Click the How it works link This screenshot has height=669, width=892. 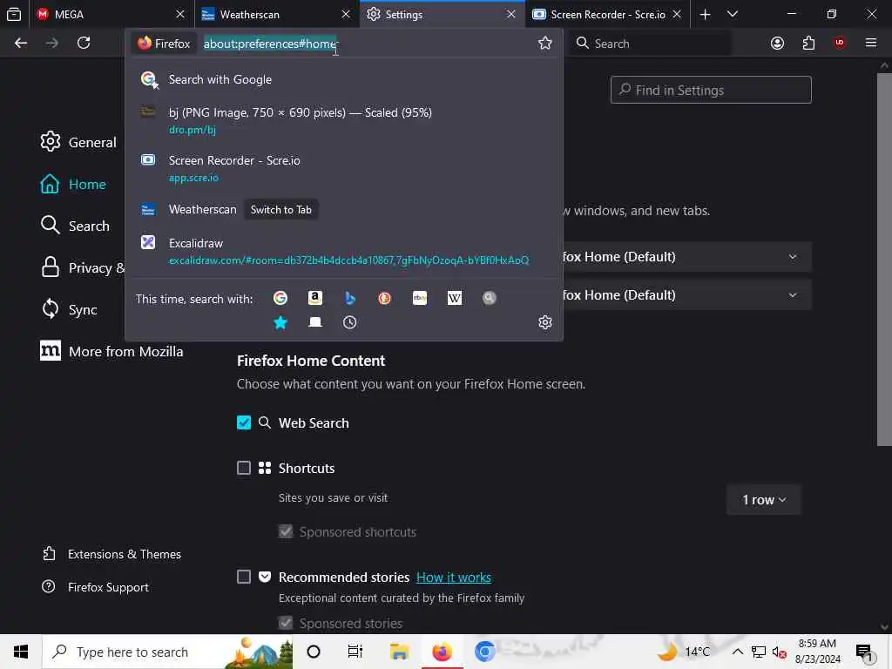tap(454, 578)
